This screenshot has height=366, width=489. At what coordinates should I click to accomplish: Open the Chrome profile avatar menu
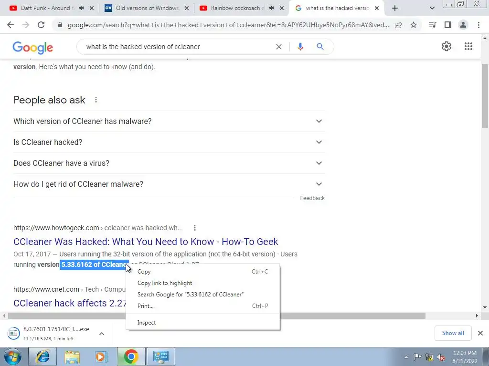click(463, 25)
